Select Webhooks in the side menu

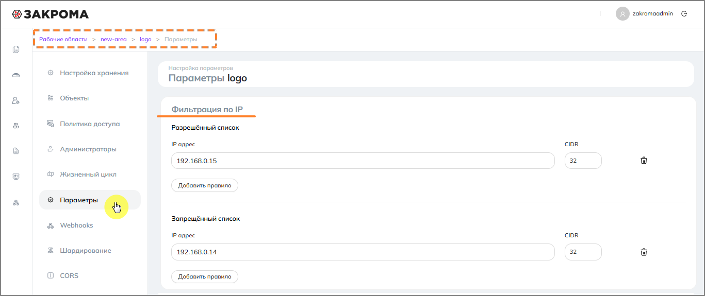point(76,225)
